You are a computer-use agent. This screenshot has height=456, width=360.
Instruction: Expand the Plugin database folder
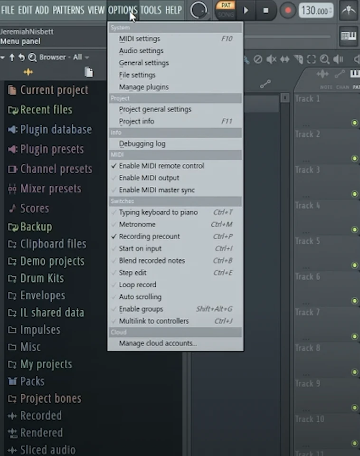click(x=56, y=130)
